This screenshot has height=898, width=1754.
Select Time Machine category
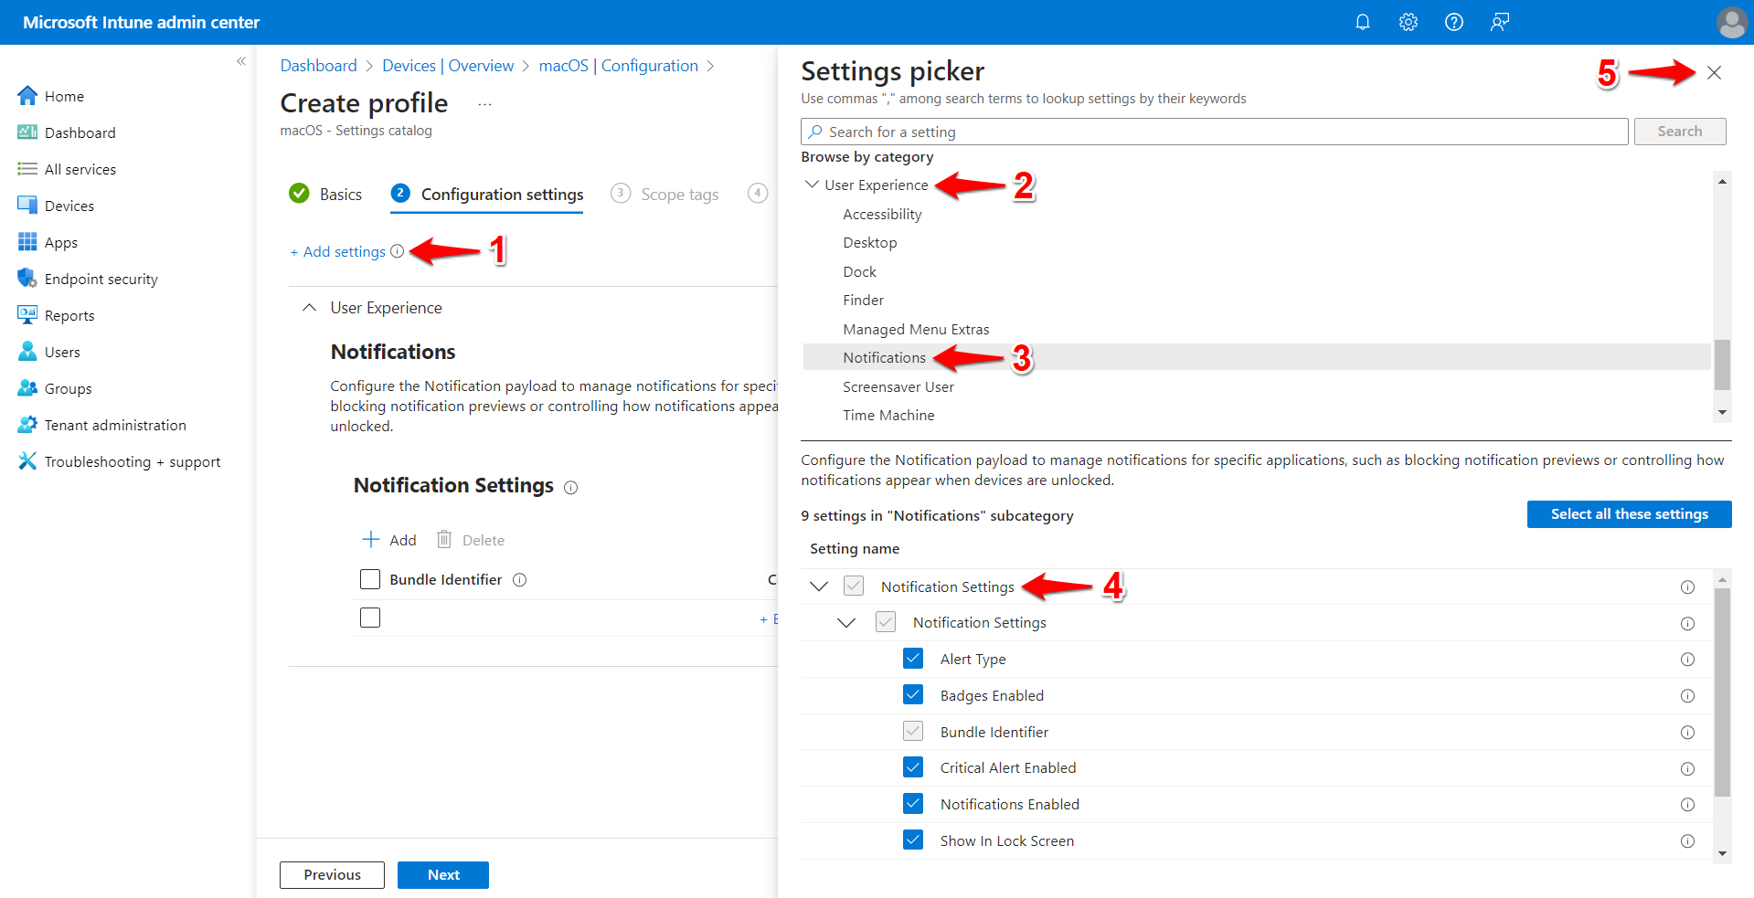coord(888,415)
